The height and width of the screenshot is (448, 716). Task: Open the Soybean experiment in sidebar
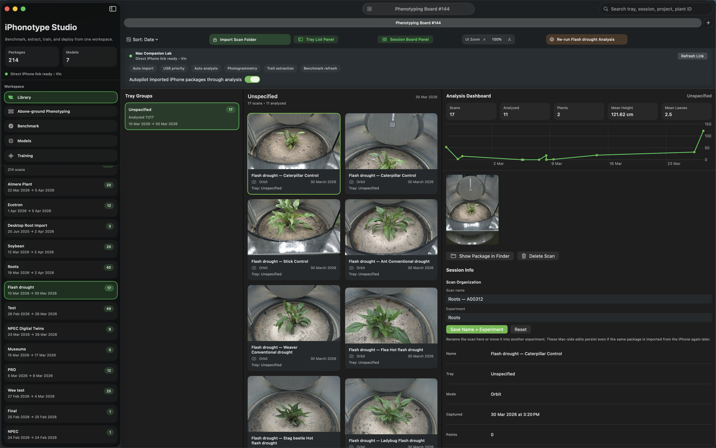[x=61, y=249]
